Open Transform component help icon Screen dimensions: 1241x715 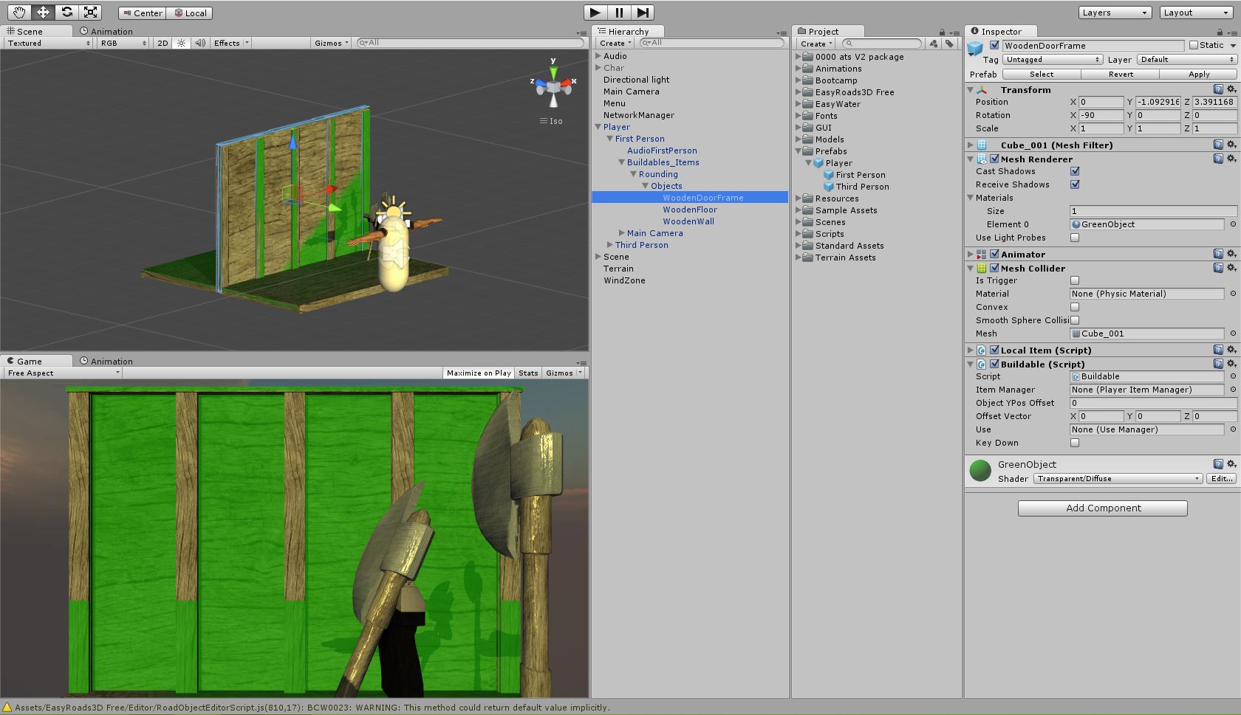pyautogui.click(x=1218, y=89)
